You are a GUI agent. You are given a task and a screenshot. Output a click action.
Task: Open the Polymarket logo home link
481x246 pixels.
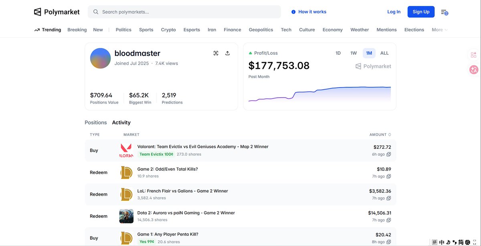click(57, 12)
